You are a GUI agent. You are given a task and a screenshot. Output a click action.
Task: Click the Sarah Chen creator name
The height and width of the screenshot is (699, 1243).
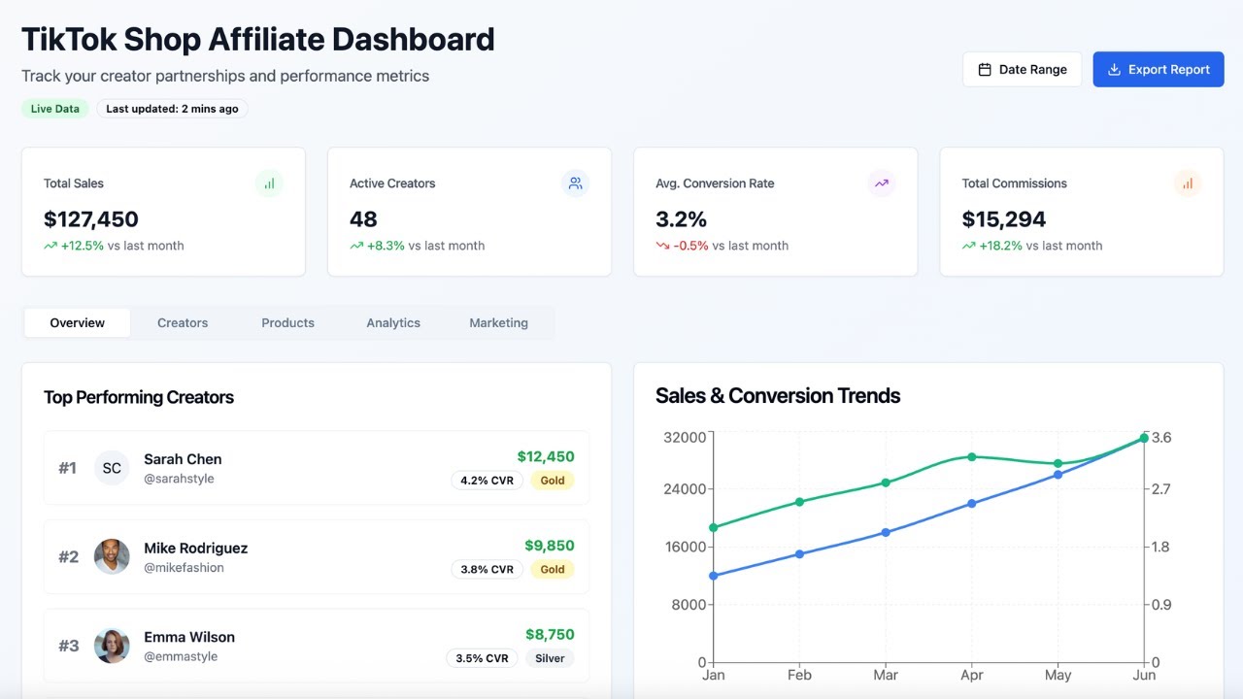point(183,459)
